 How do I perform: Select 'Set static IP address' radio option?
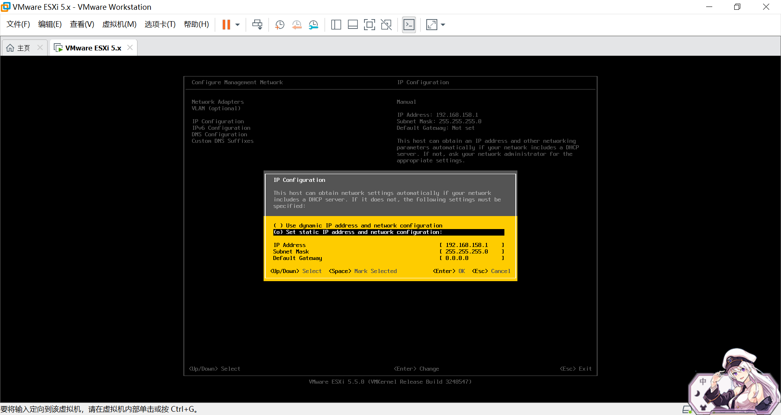389,232
